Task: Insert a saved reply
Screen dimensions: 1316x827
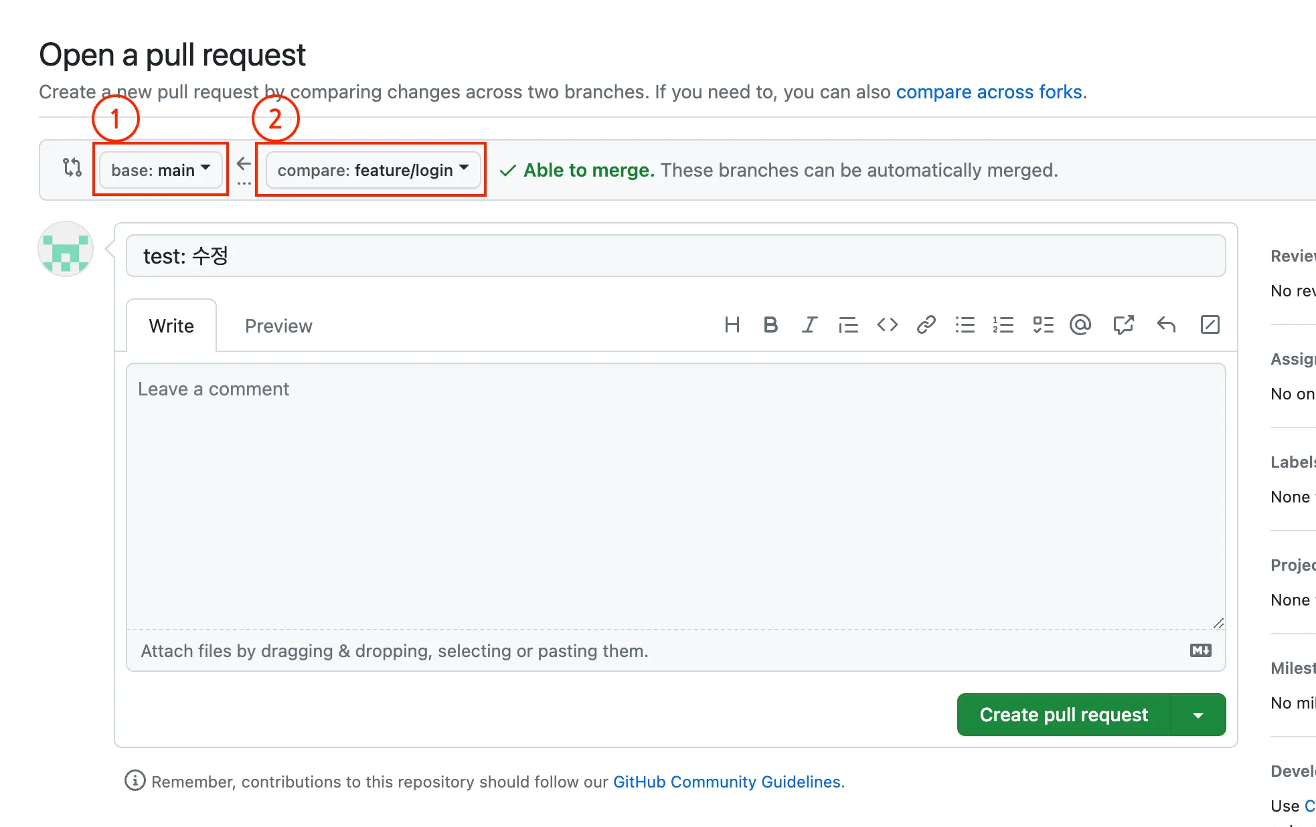Action: click(1166, 325)
